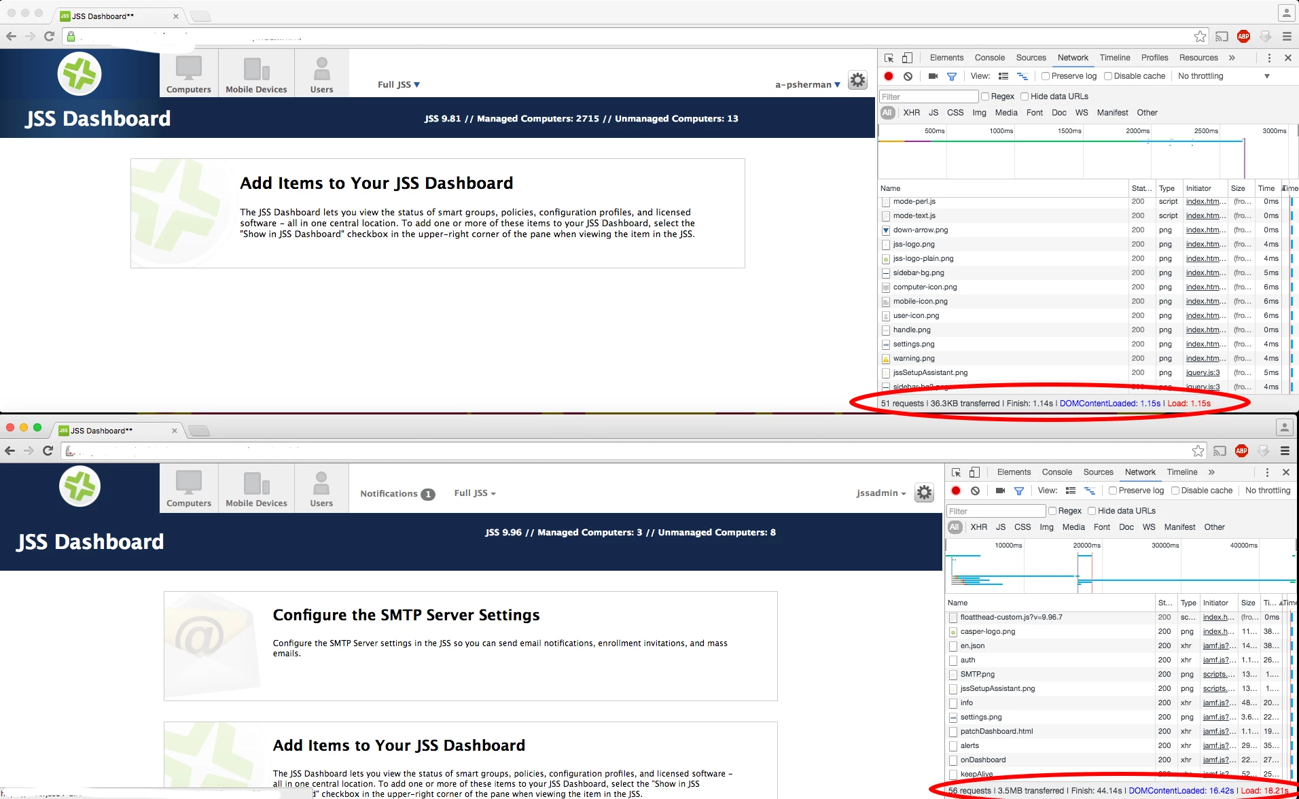
Task: Open the DevTools three-dot menu in top panel
Action: point(1268,58)
